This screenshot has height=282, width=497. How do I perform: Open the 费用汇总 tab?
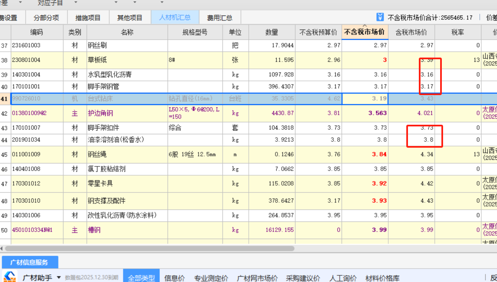pos(219,18)
